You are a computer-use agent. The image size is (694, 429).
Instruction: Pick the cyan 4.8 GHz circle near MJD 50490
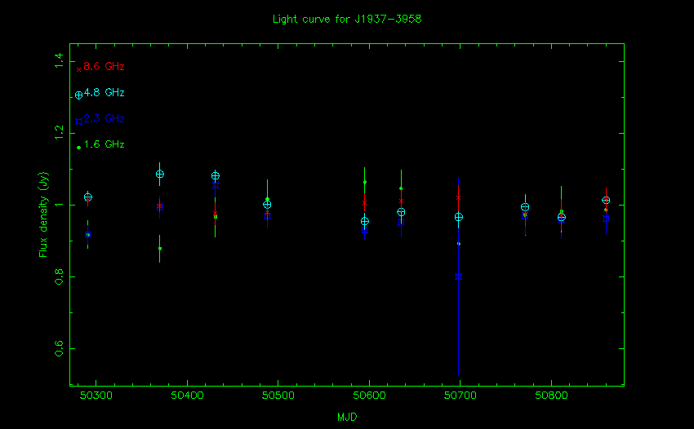point(267,205)
